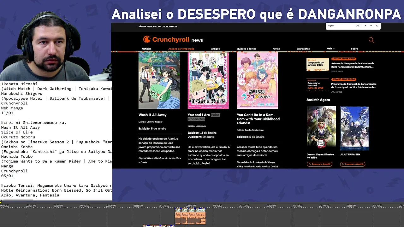Screen dimensions: 404x227
Task: Click the Demon Slayer: Kimetsu no Yaiba title
Action: [x=320, y=156]
